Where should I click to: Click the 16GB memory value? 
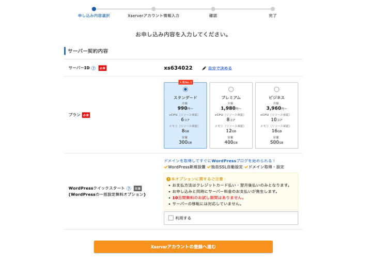(x=276, y=131)
